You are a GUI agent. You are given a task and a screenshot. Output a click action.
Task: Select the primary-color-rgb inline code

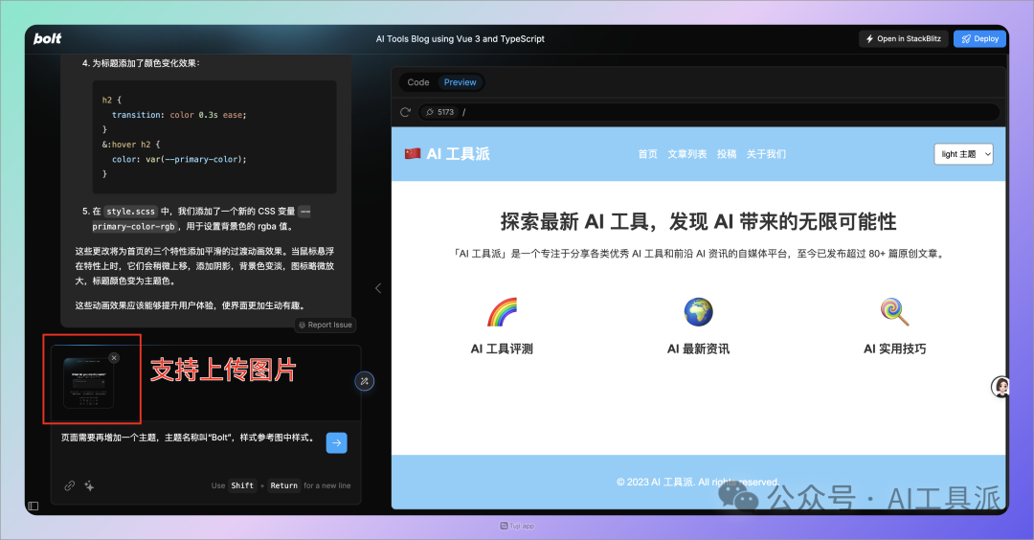[x=134, y=226]
